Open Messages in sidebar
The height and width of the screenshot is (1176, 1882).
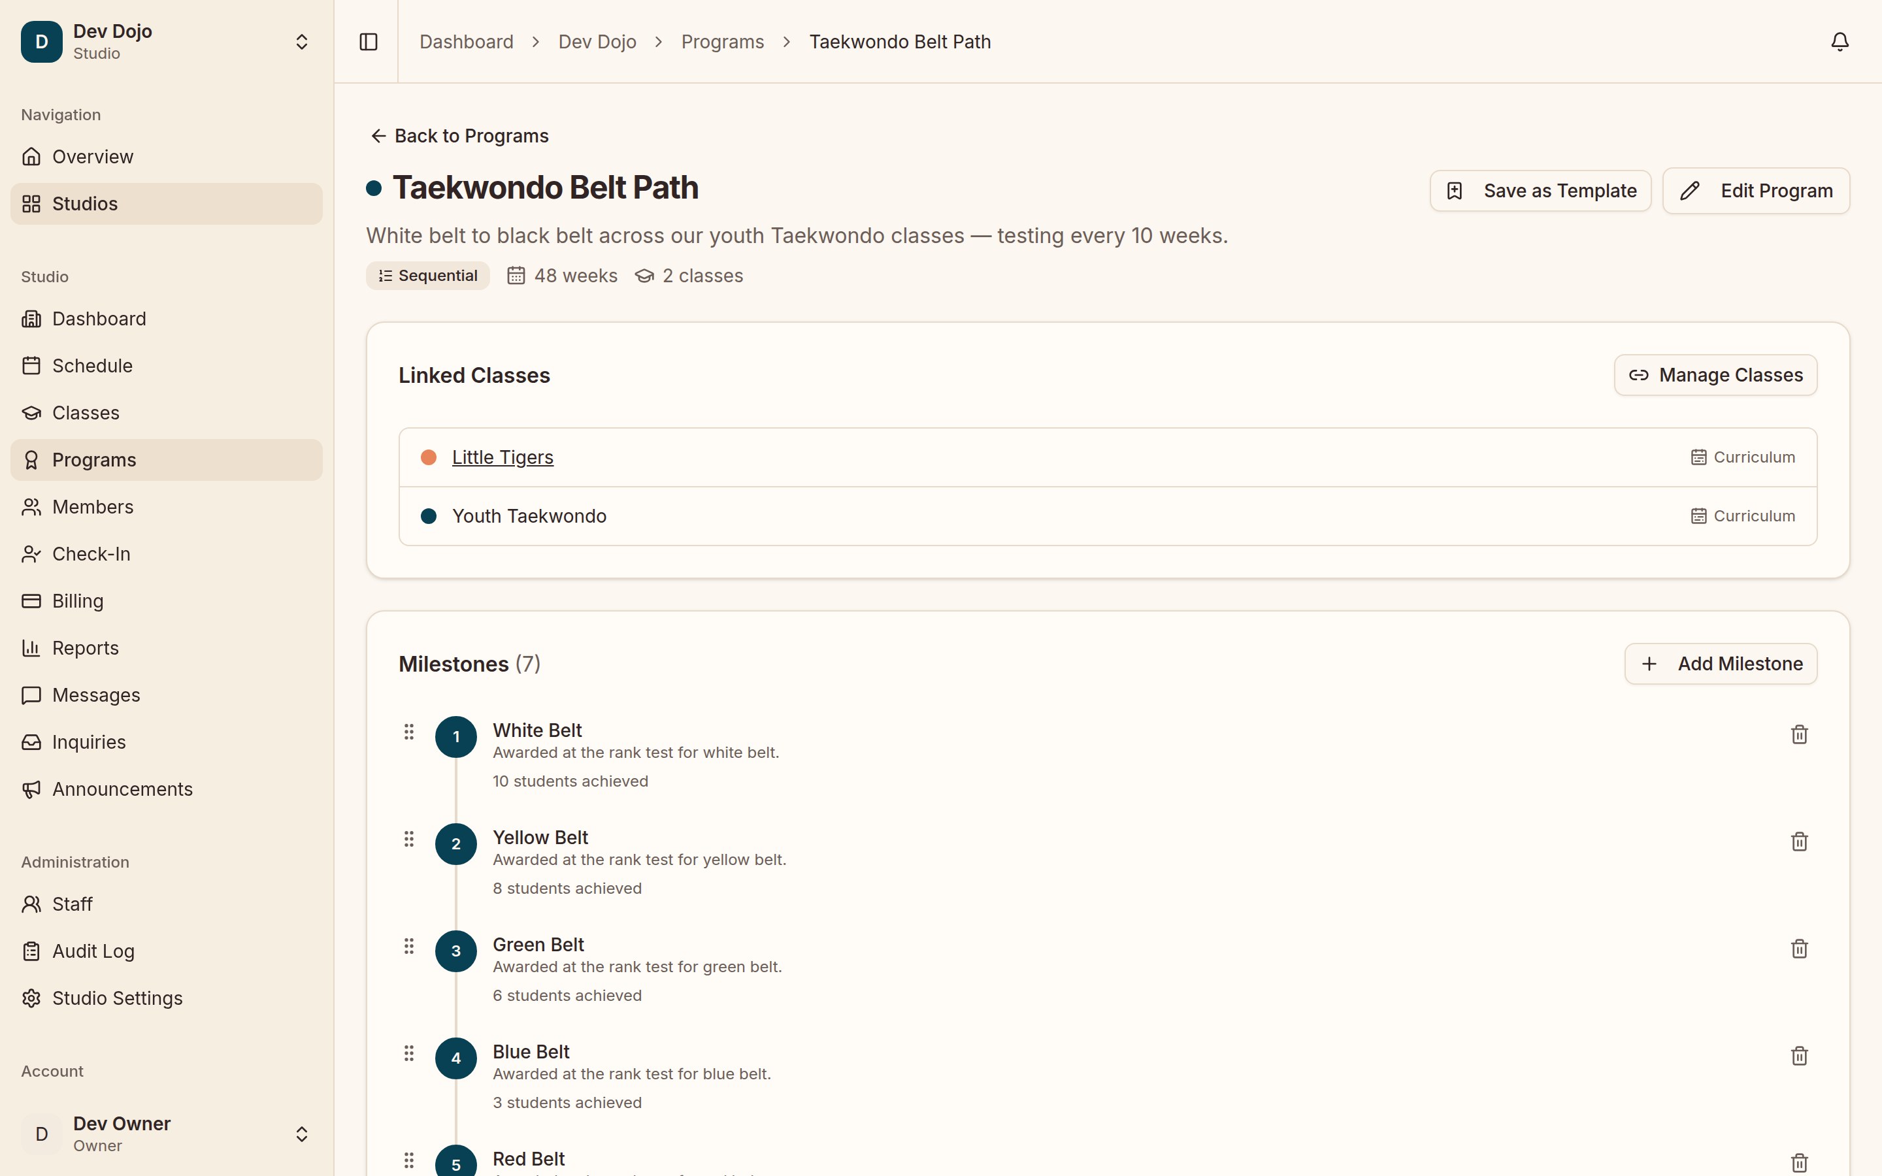pyautogui.click(x=167, y=695)
